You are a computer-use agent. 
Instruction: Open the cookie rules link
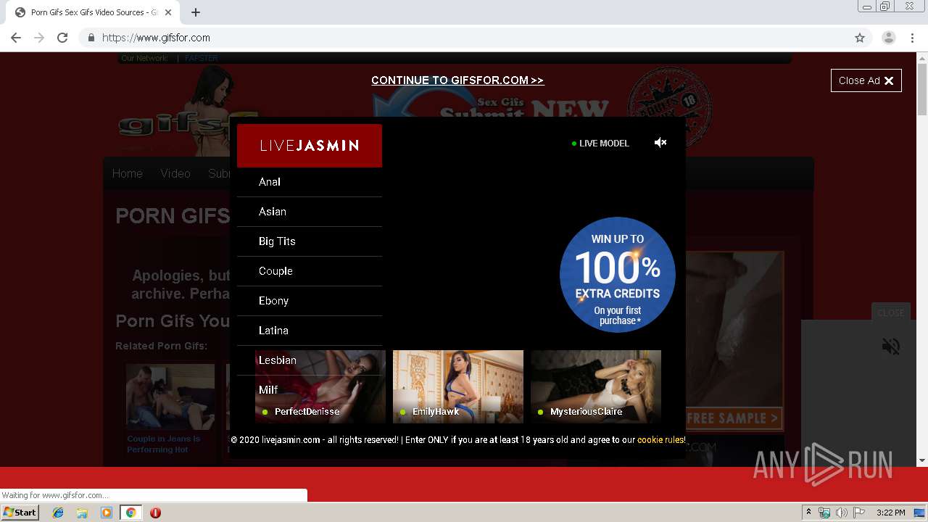pyautogui.click(x=660, y=440)
